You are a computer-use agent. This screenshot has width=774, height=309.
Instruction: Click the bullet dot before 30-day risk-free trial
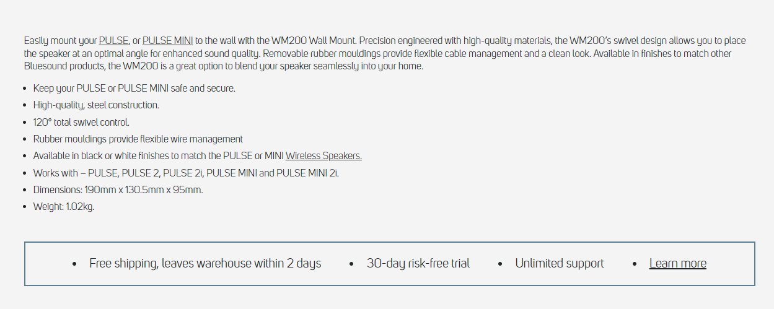(351, 264)
